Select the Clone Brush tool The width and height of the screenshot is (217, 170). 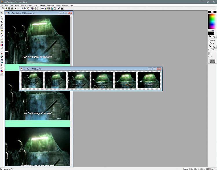coord(2,42)
